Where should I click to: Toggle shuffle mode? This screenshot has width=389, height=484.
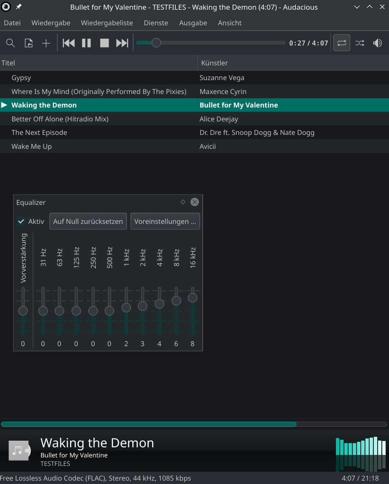[x=359, y=43]
